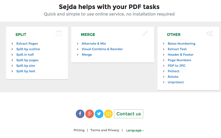
Task: Open the Facebook social icon
Action: click(80, 114)
